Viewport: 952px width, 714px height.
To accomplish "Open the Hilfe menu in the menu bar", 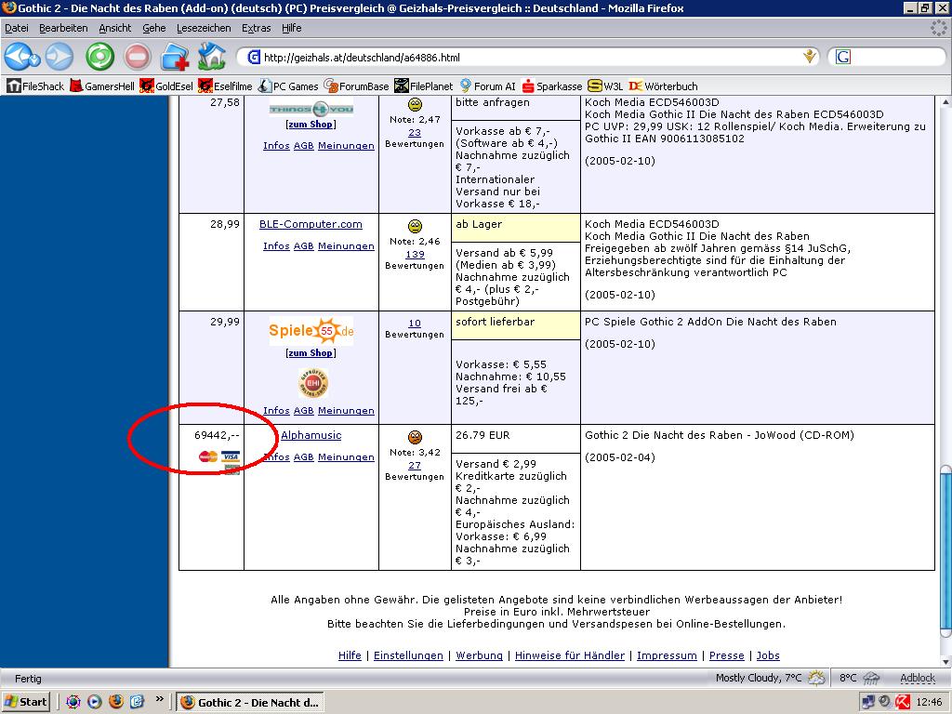I will pos(291,28).
